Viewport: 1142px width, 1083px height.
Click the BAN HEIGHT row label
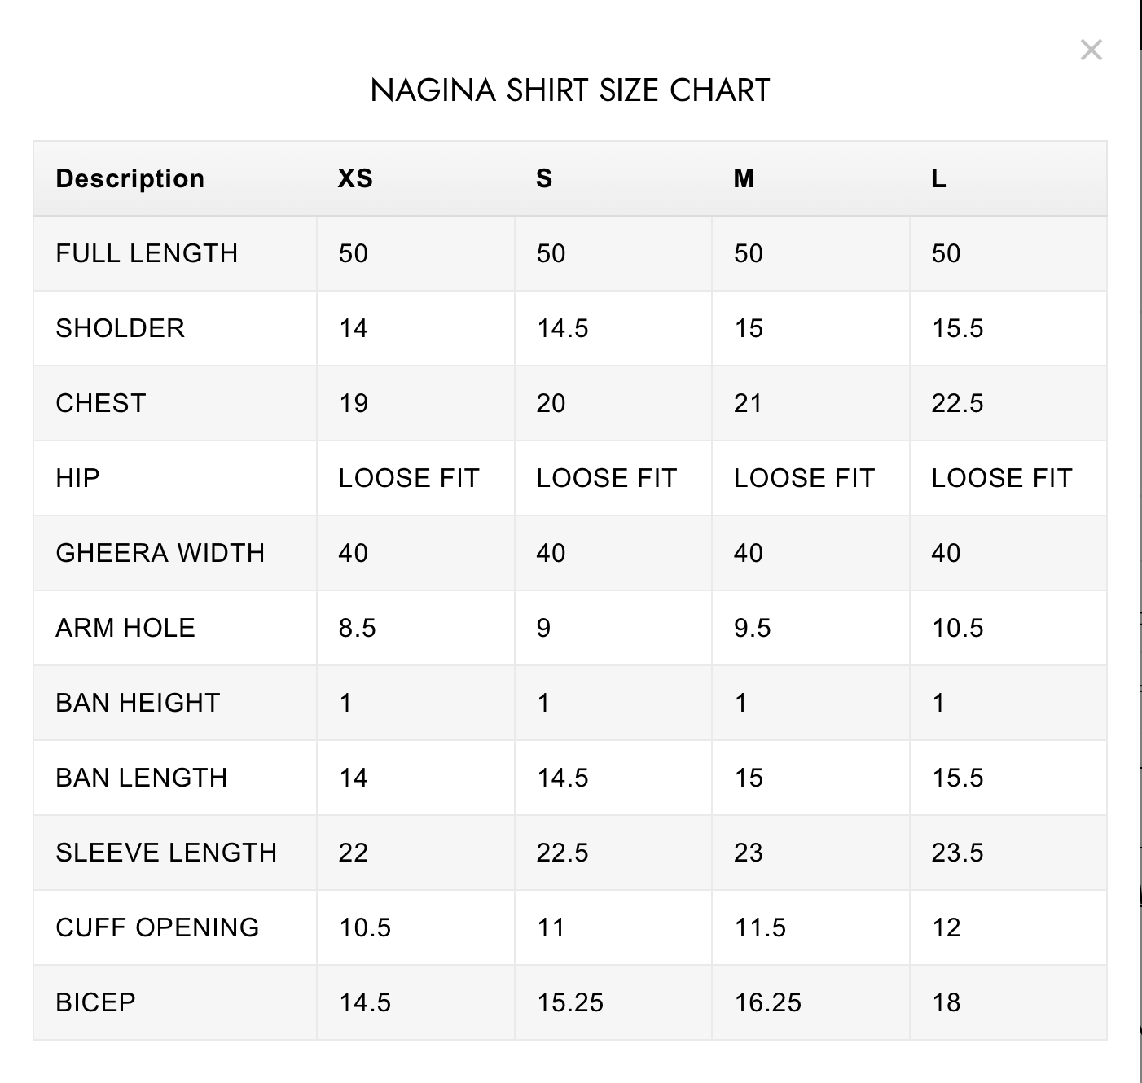[137, 703]
